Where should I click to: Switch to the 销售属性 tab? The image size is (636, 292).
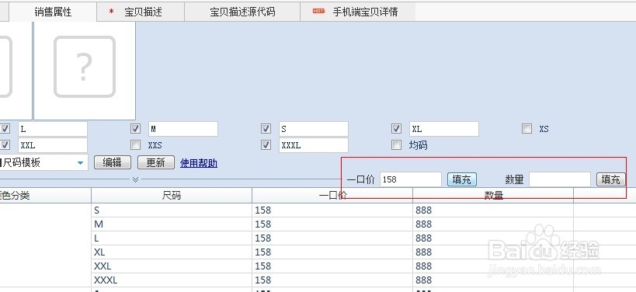[x=53, y=12]
